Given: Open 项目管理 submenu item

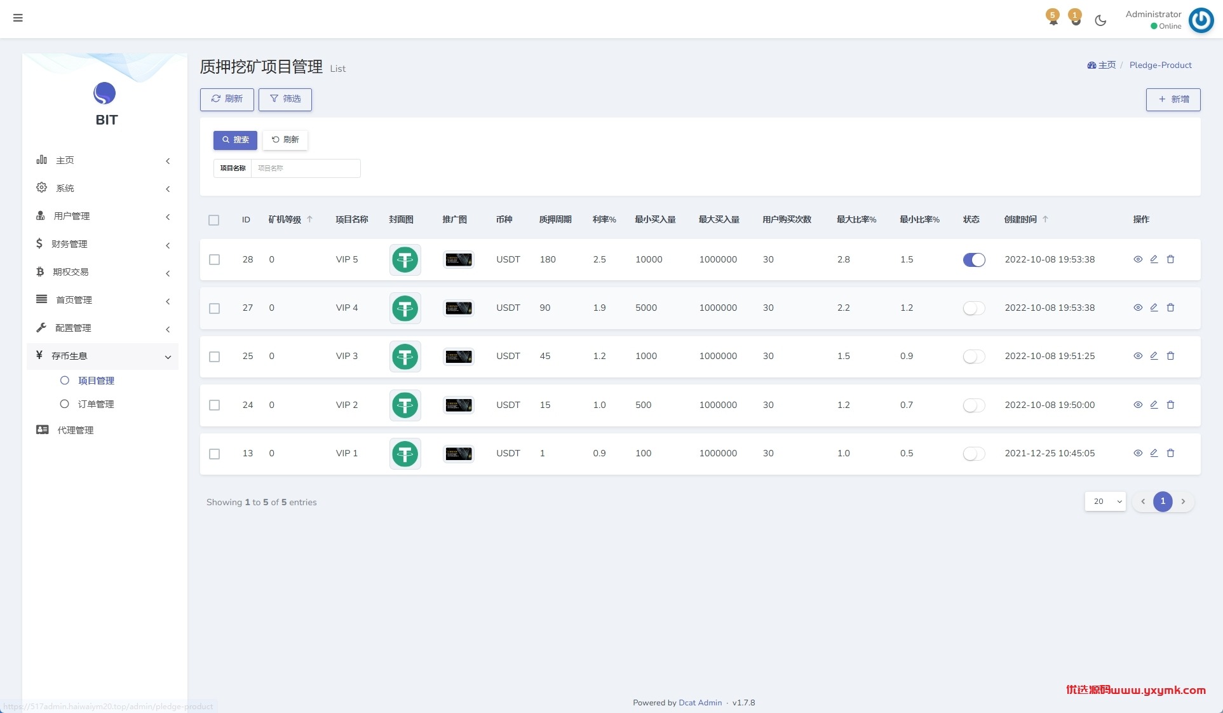Looking at the screenshot, I should 96,381.
